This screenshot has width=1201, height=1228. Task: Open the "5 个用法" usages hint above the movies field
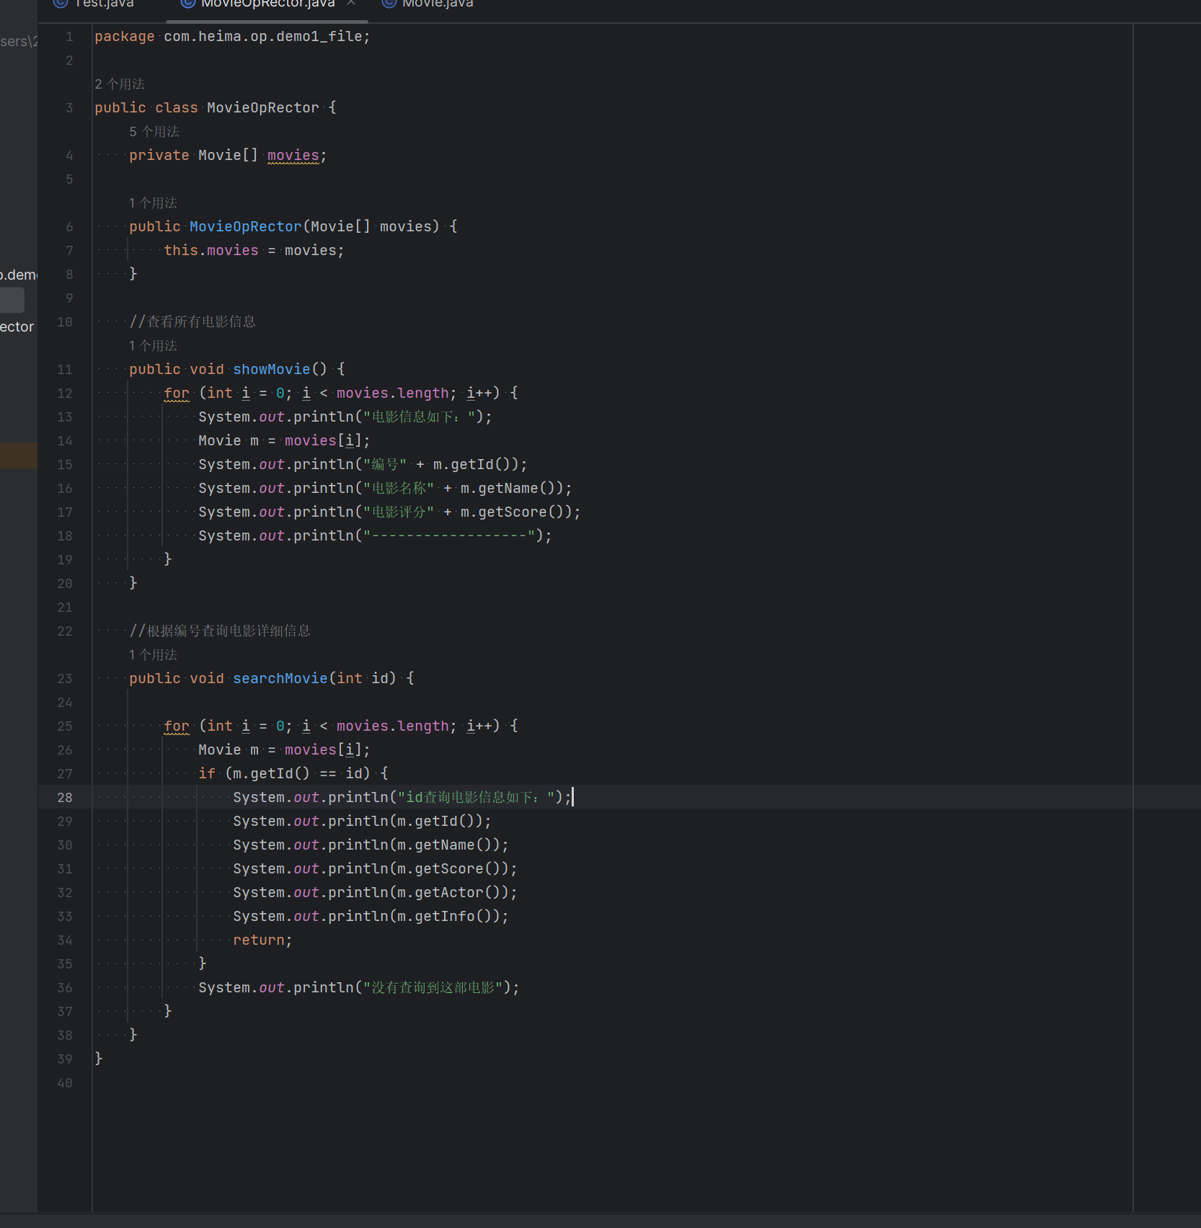pos(154,132)
